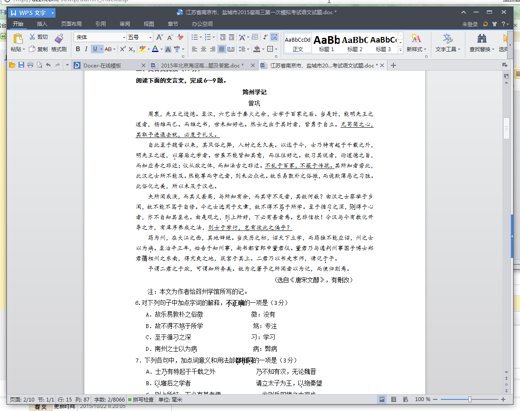Open the 查找替换 dropdown

coord(482,49)
